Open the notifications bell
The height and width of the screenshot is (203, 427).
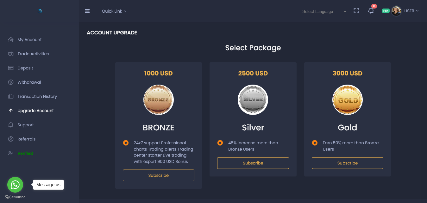click(371, 11)
